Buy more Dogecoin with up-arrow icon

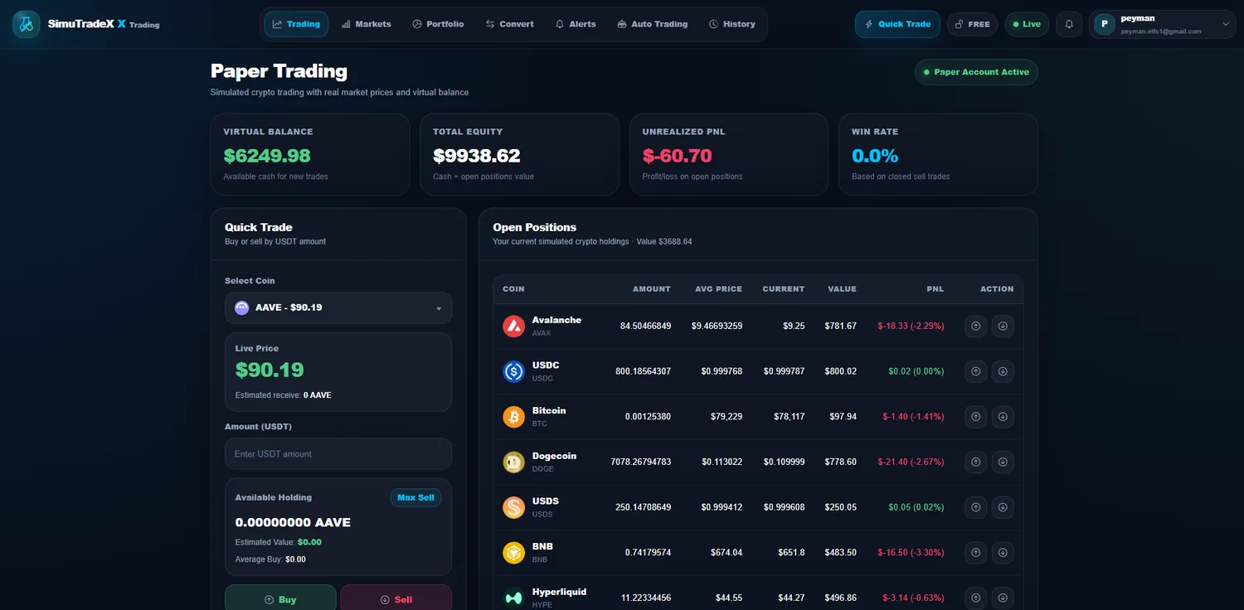click(976, 462)
